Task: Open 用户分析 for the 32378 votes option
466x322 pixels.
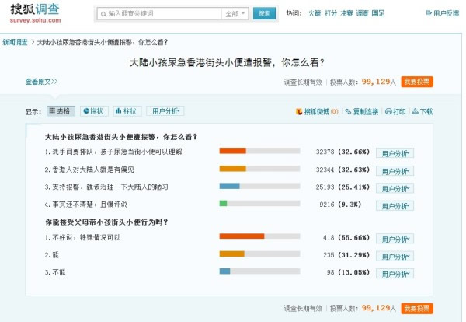Action: click(x=395, y=152)
